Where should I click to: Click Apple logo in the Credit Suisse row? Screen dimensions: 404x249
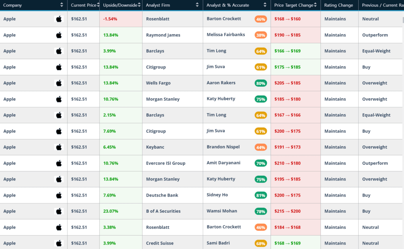(x=59, y=243)
